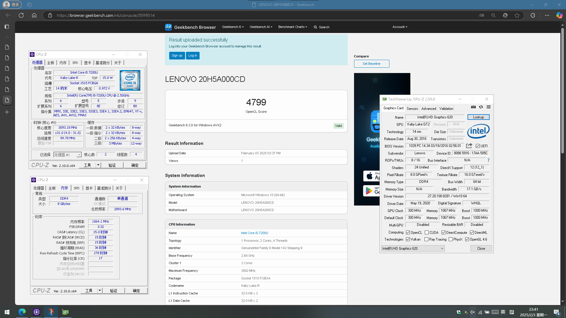
Task: Click the Lookup button in GPU-Z
Action: [478, 117]
